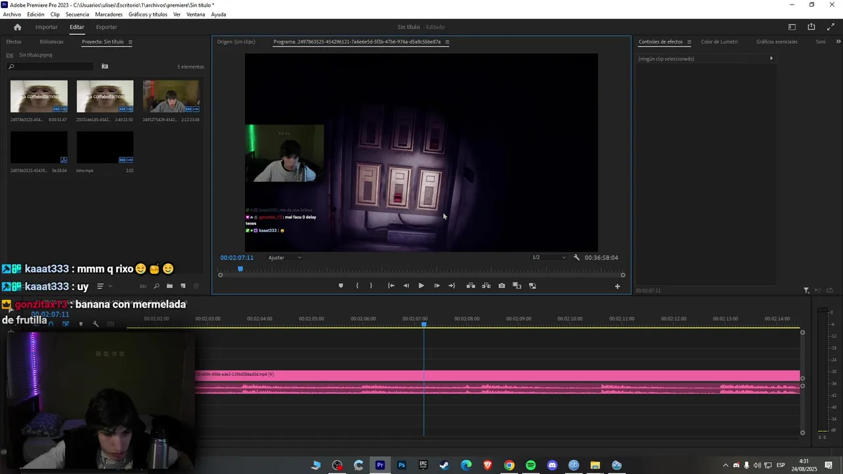Click the Program monitor blue playhead
843x474 pixels.
click(240, 269)
